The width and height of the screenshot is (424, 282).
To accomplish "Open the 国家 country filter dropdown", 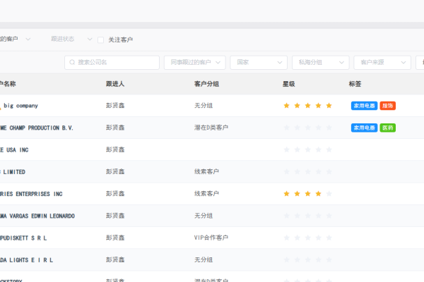I will [x=258, y=63].
